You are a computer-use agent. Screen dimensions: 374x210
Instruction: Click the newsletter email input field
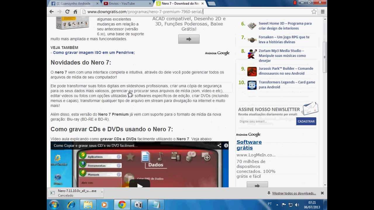click(267, 121)
